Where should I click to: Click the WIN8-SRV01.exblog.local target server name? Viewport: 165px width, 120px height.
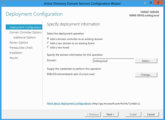(144, 16)
